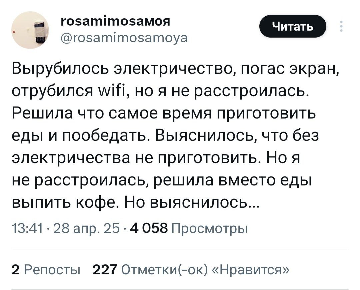Select the number 227 before Отметки
The width and height of the screenshot is (360, 290).
(x=105, y=270)
